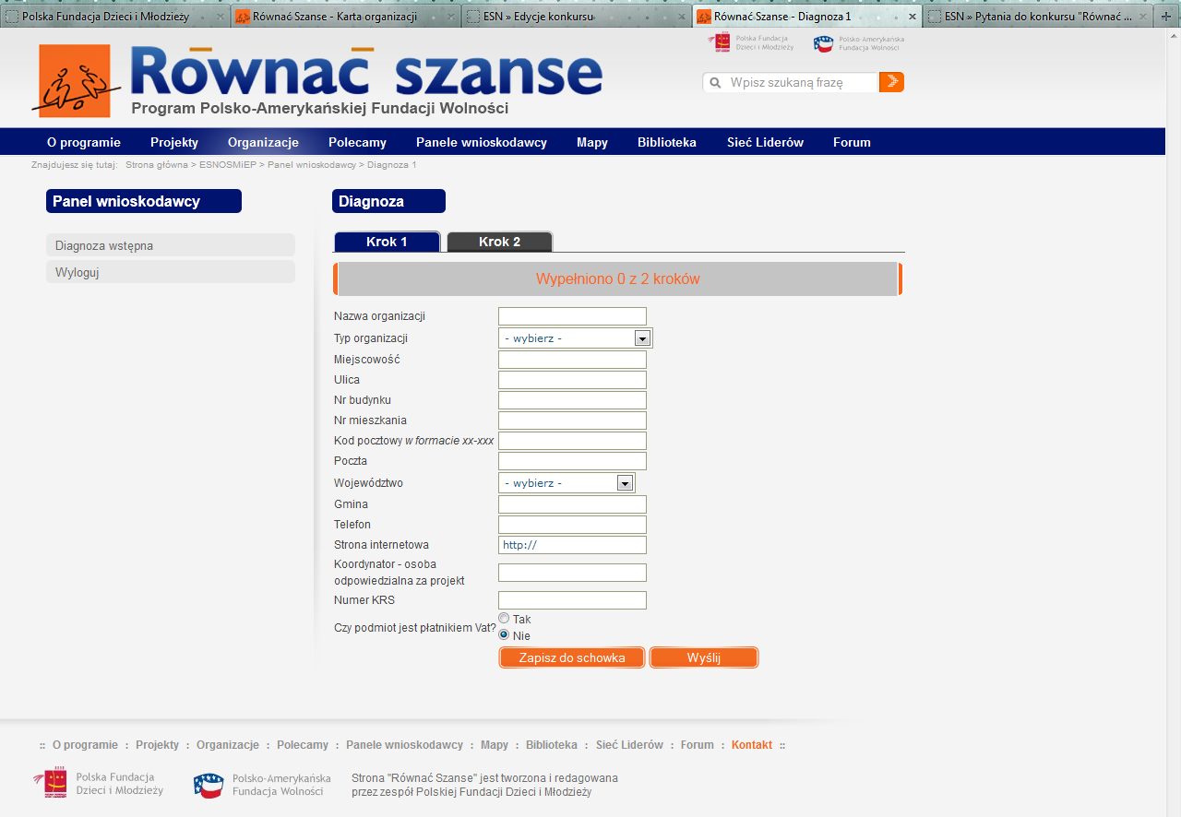
Task: Open the Biblioteka menu item
Action: click(667, 142)
